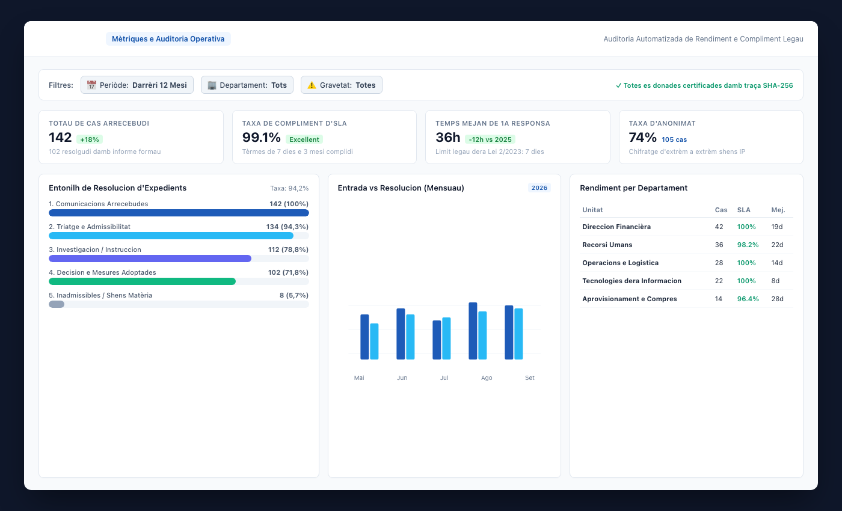Click the building icon in Departament filter

pyautogui.click(x=212, y=85)
